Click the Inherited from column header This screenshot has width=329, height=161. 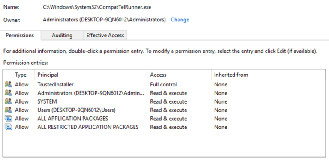click(231, 75)
